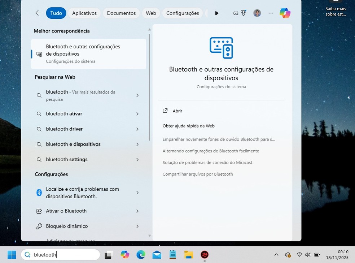The height and width of the screenshot is (263, 355).
Task: Expand the 'bluetooth ativar' web suggestion arrow
Action: (137, 114)
